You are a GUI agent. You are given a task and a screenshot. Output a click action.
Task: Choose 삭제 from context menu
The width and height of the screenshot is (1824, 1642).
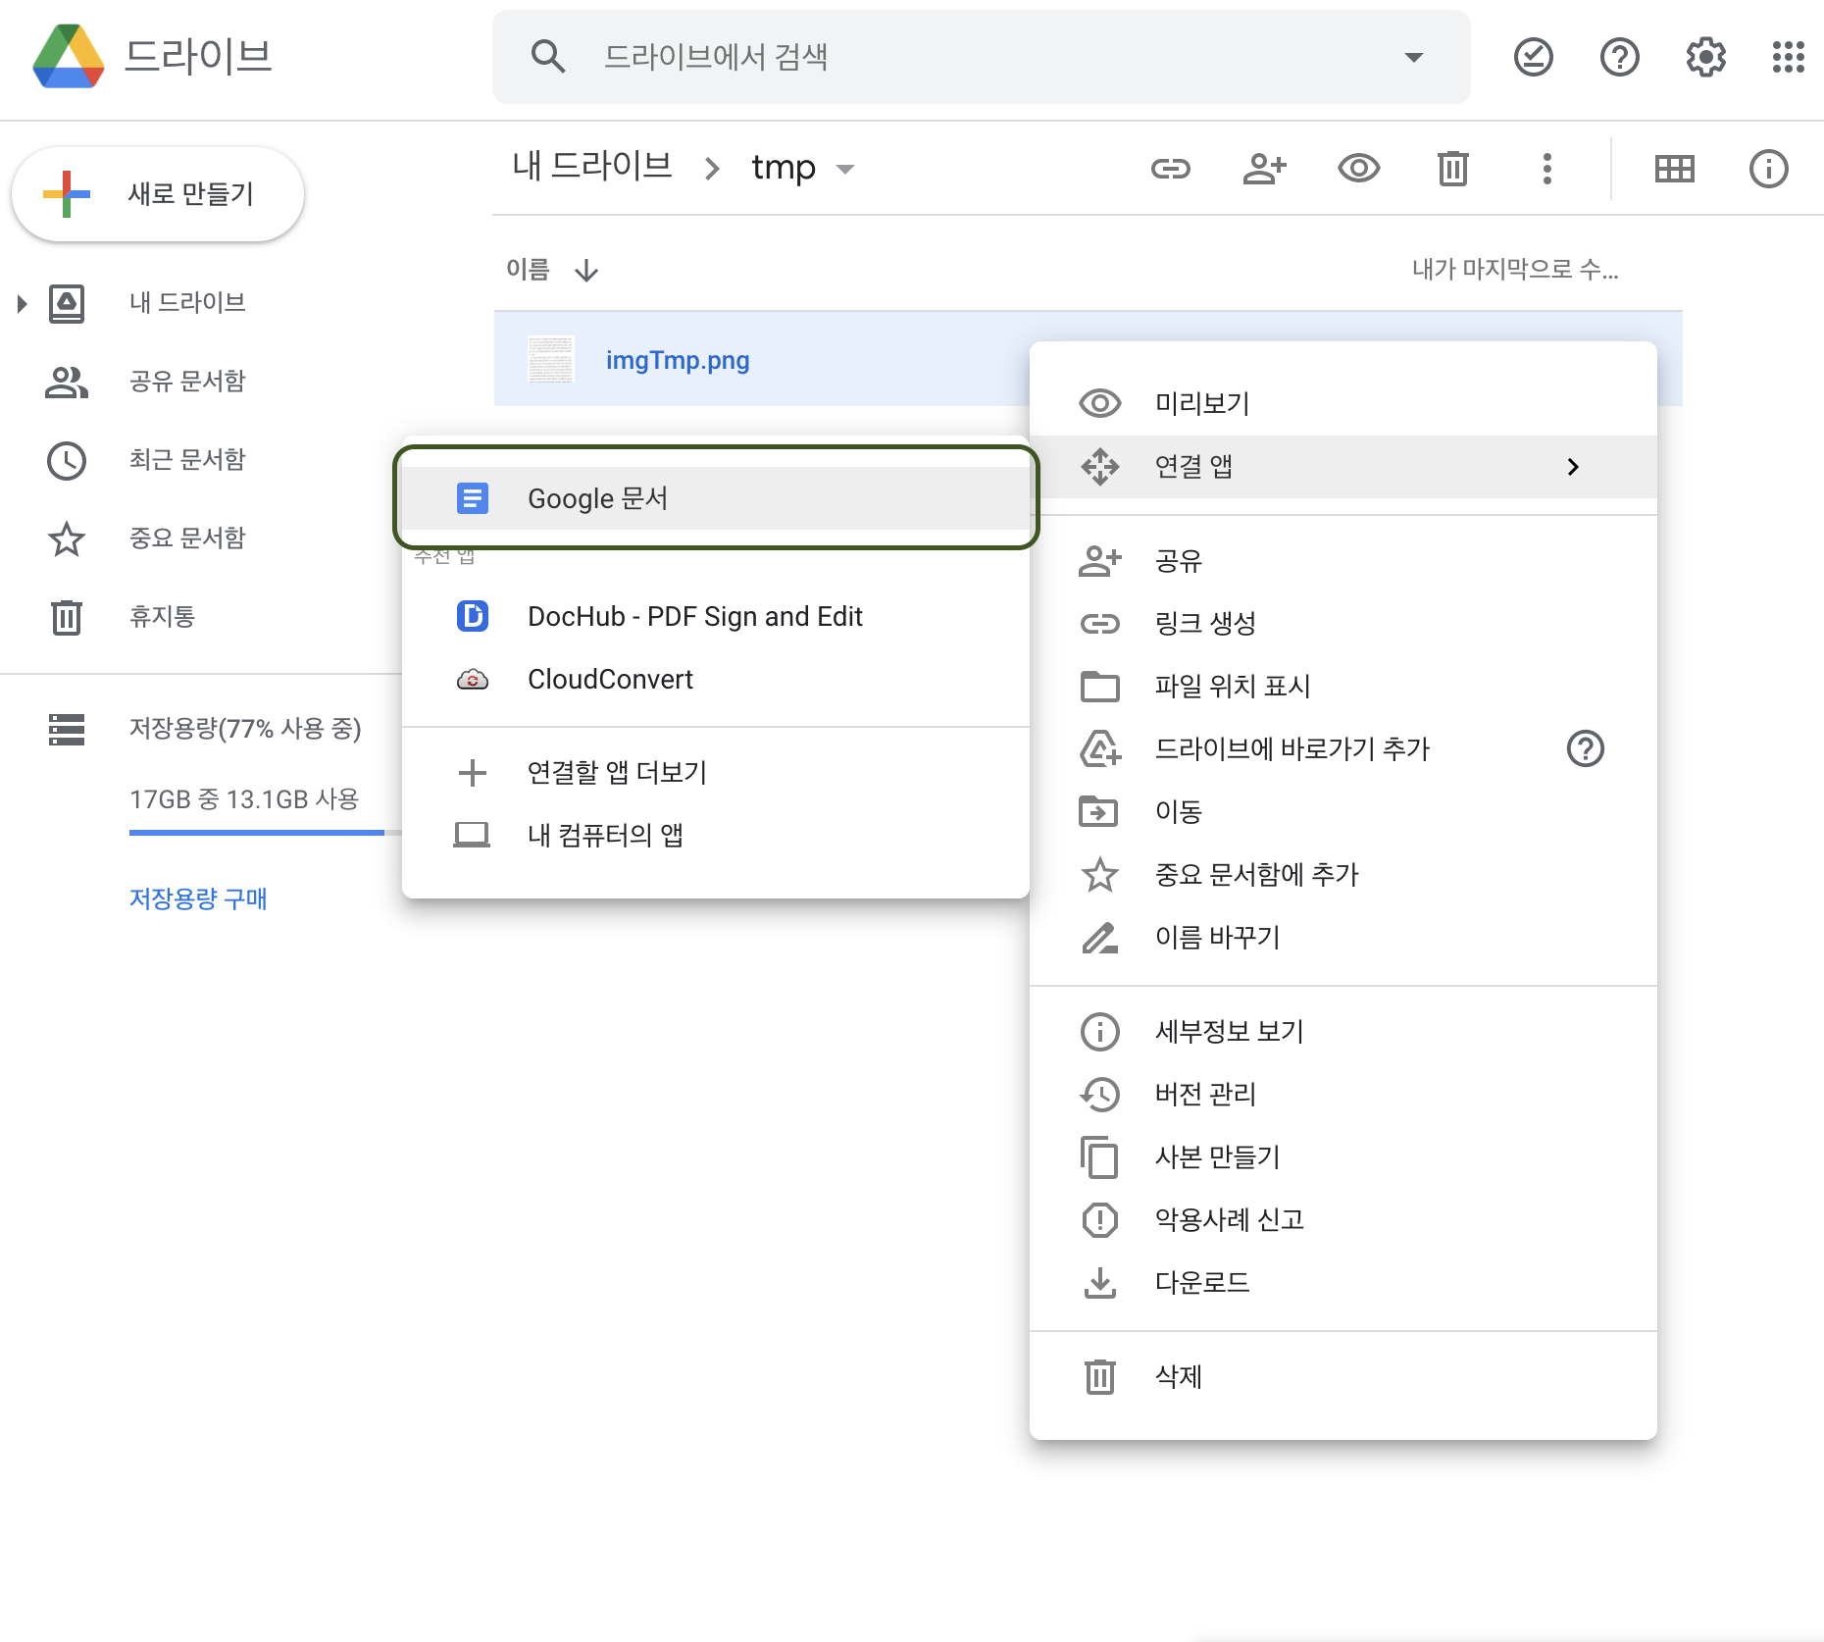pyautogui.click(x=1343, y=1377)
